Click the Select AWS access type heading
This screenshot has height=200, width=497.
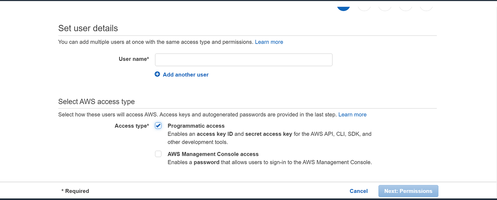[x=97, y=102]
